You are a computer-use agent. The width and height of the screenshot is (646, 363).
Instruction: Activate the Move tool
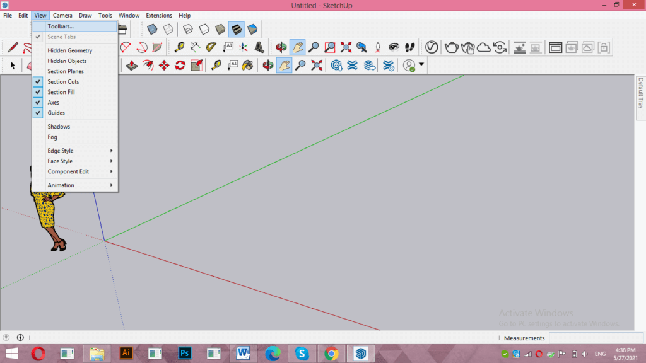(x=163, y=65)
